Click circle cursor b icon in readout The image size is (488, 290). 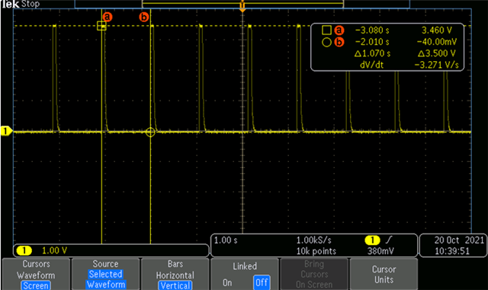[x=326, y=42]
